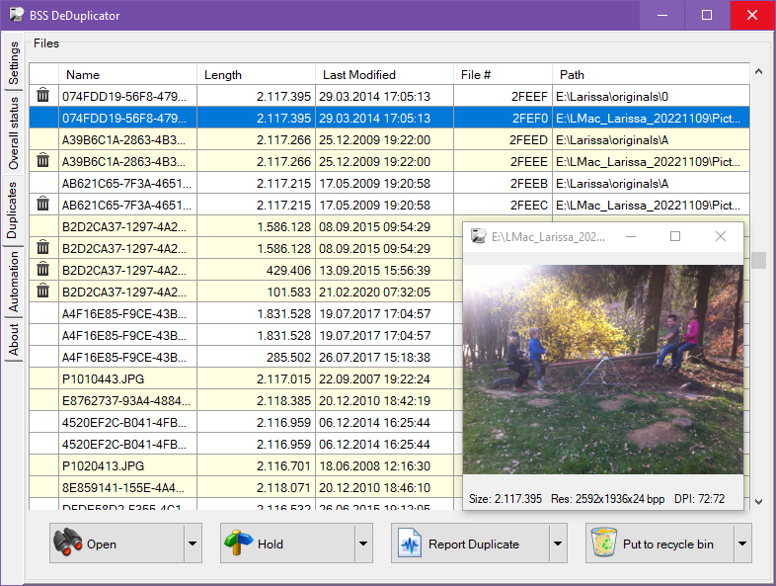Switch to the Settings tab
The image size is (776, 586).
pos(14,63)
